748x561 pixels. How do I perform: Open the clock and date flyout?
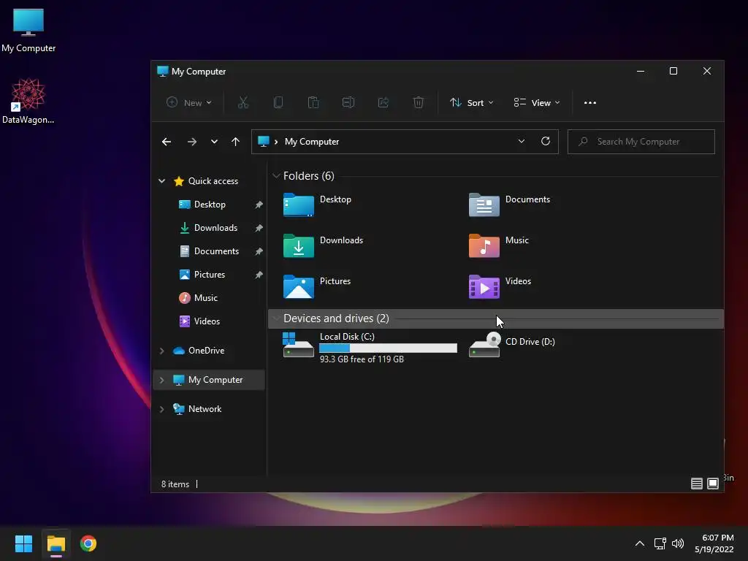point(714,543)
